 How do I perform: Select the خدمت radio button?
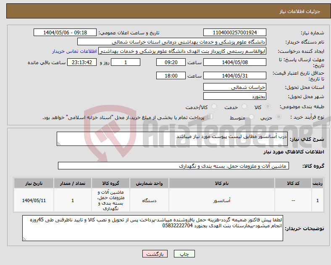pos(244,107)
